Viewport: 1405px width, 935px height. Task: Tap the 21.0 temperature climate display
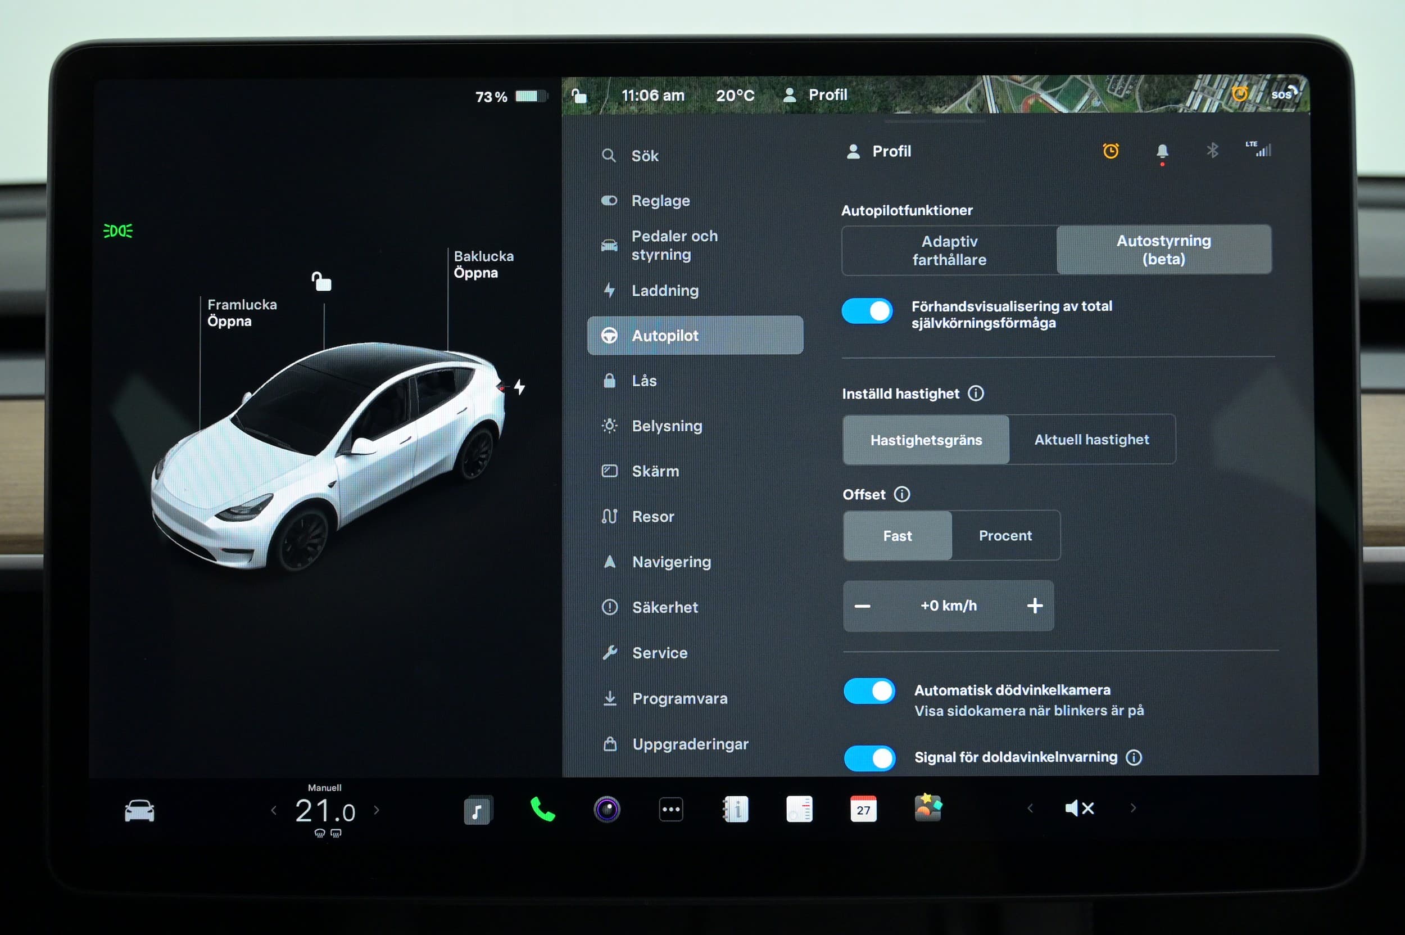click(x=325, y=811)
